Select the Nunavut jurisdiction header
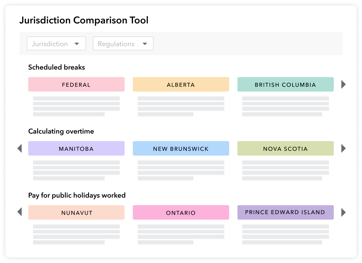 (x=76, y=212)
